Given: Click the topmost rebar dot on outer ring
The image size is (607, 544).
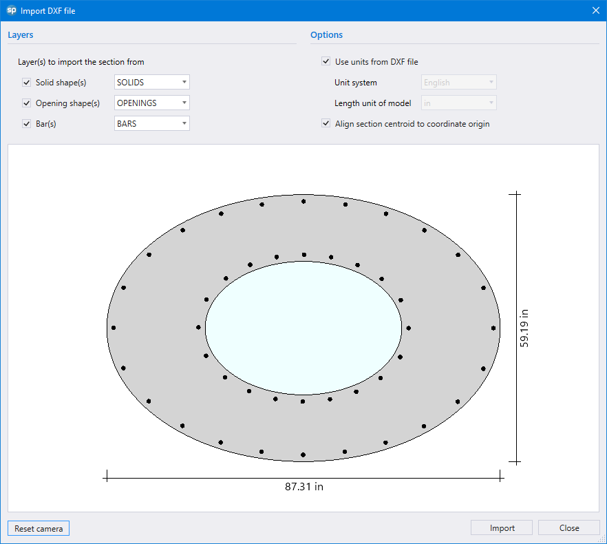Looking at the screenshot, I should click(303, 201).
